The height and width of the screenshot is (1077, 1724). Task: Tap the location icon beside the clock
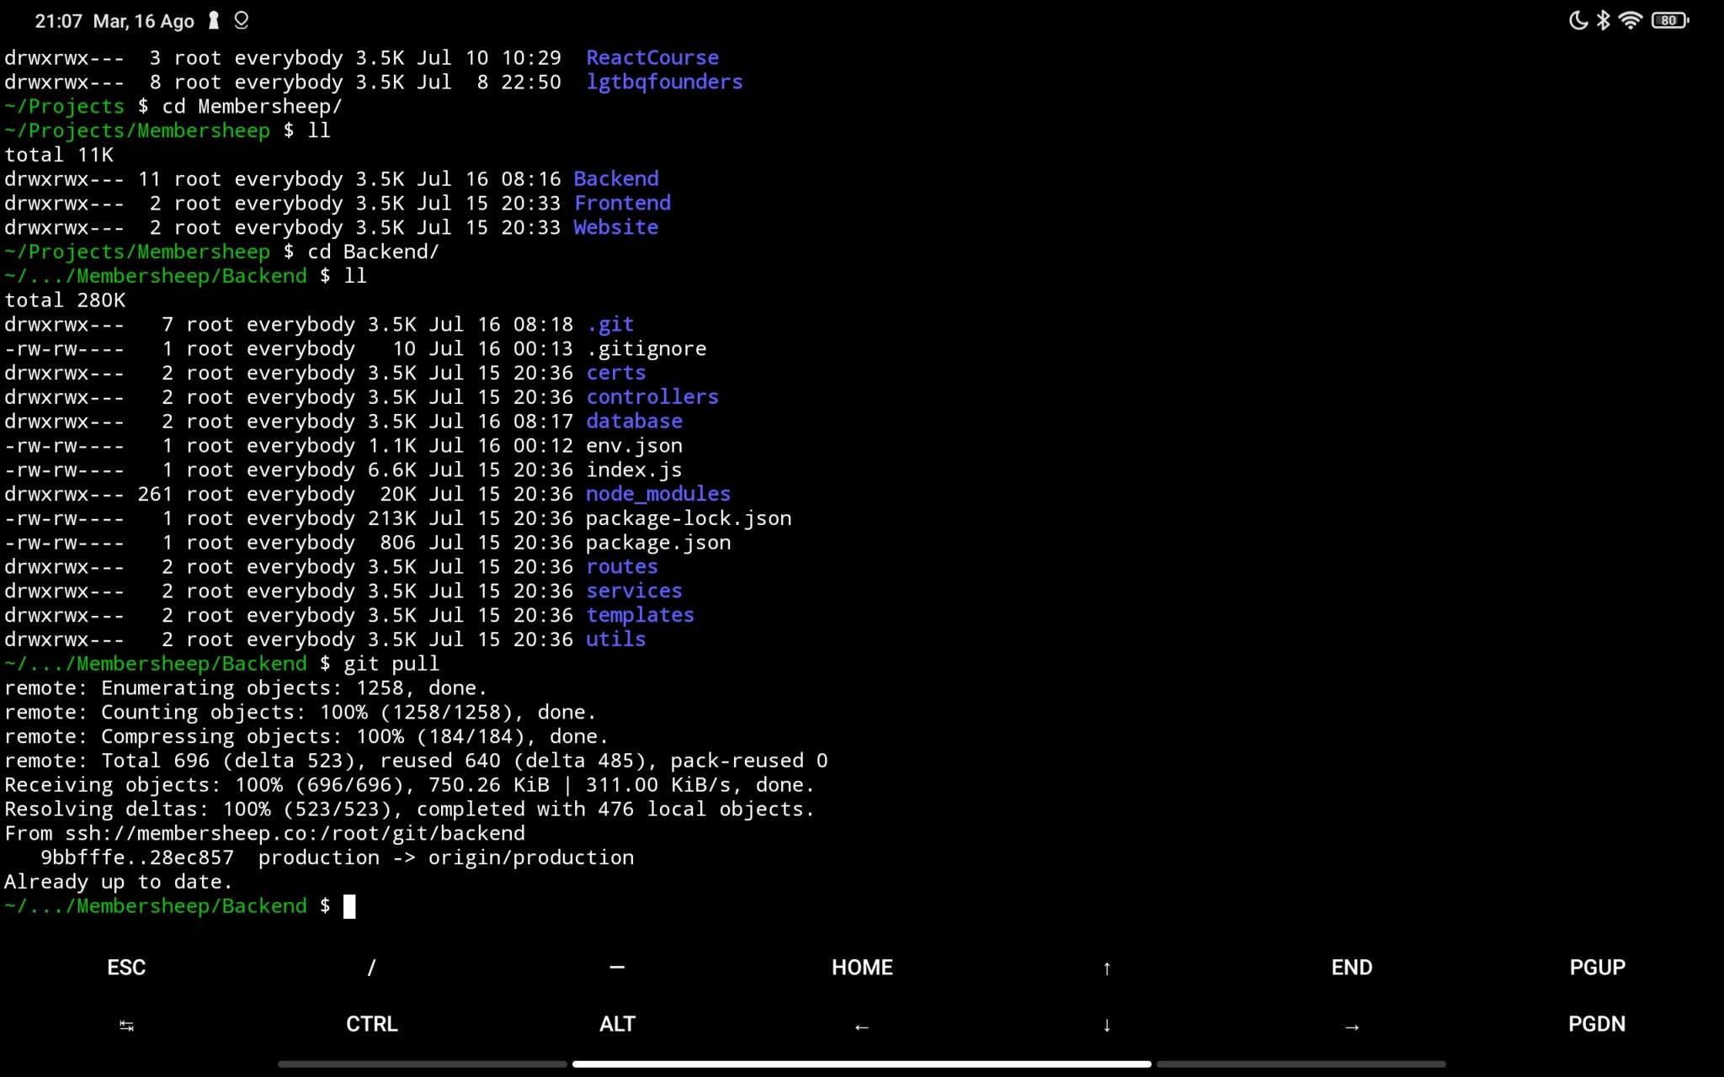click(241, 19)
